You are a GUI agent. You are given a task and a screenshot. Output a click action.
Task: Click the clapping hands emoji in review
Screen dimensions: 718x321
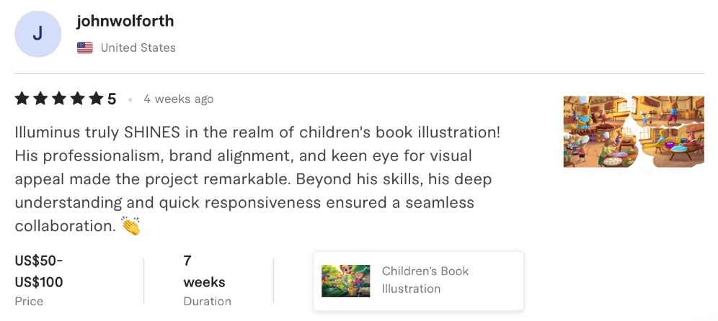(x=130, y=227)
